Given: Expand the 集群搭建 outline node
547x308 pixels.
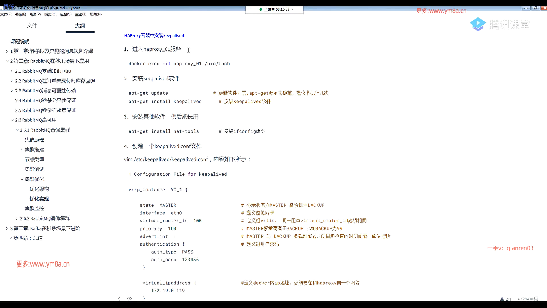Looking at the screenshot, I should coord(21,150).
